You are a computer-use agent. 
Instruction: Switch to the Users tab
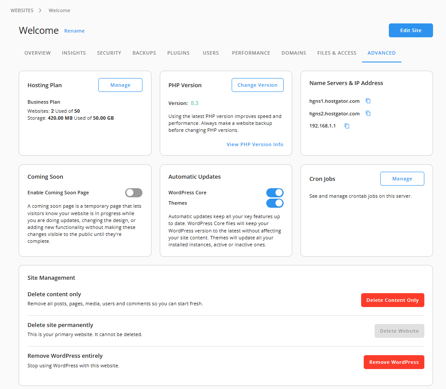click(211, 53)
